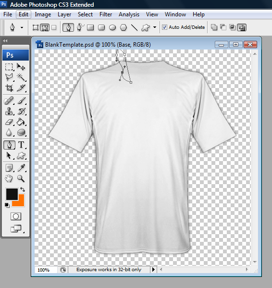Screen dimensions: 272x288
Task: Choose Rounded Rectangle tool in options bar
Action: pos(101,27)
